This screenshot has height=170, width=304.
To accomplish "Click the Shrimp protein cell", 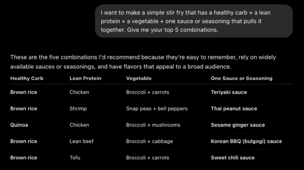I will (x=78, y=109).
